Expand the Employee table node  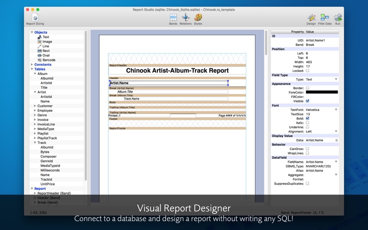tap(35, 110)
